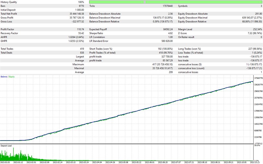263x164 pixels.
Task: Select 'consecutive losses ($)' label
Action: (x=190, y=64)
